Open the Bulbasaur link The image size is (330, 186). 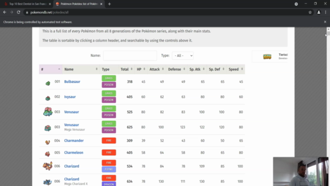point(72,82)
